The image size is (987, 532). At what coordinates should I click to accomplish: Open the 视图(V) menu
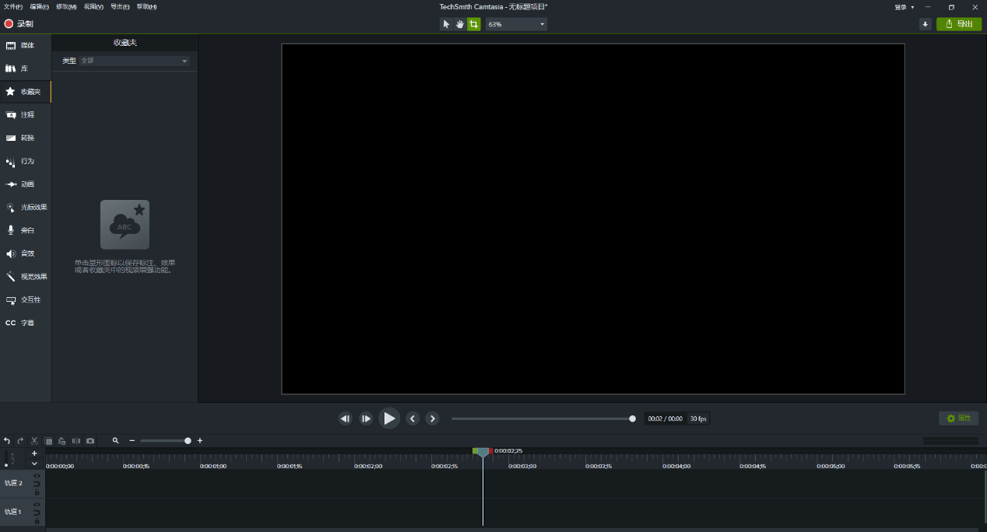point(93,7)
